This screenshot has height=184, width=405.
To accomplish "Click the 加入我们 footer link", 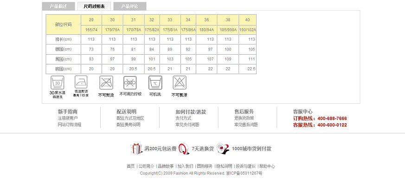I will (185, 166).
